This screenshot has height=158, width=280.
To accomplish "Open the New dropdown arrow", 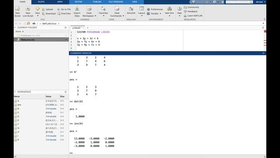I will click(x=38, y=16).
